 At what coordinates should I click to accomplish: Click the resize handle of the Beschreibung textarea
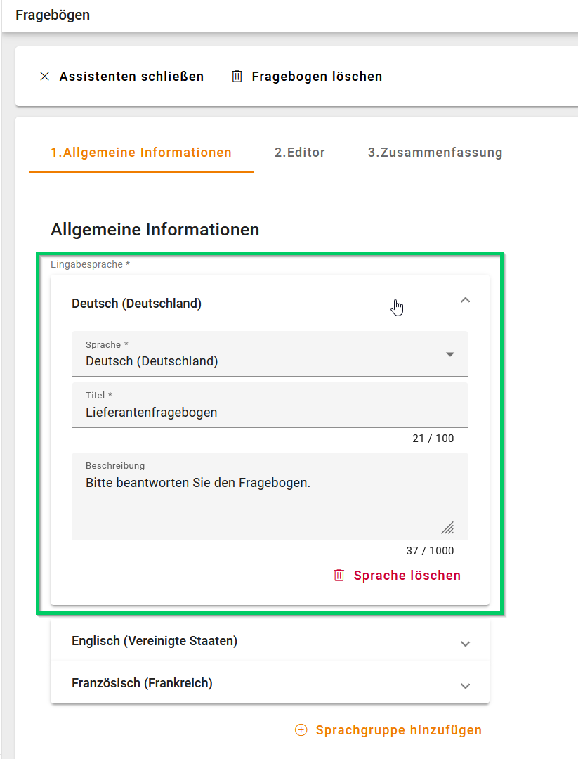pos(447,528)
